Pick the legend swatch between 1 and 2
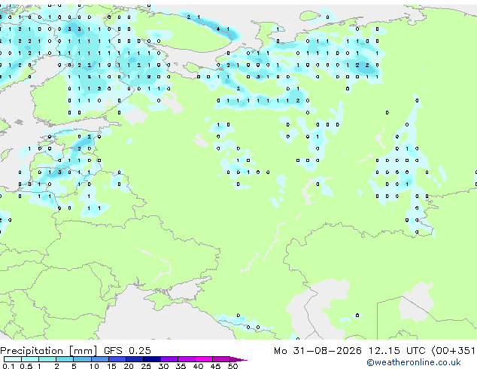 [47, 359]
